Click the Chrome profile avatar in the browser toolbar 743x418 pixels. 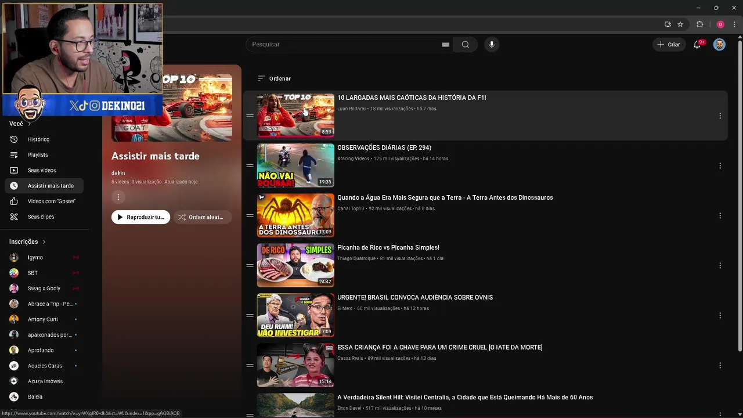[x=720, y=24]
